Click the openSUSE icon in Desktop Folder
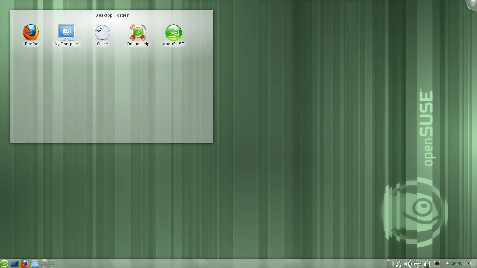Viewport: 477px width, 268px height. (174, 35)
